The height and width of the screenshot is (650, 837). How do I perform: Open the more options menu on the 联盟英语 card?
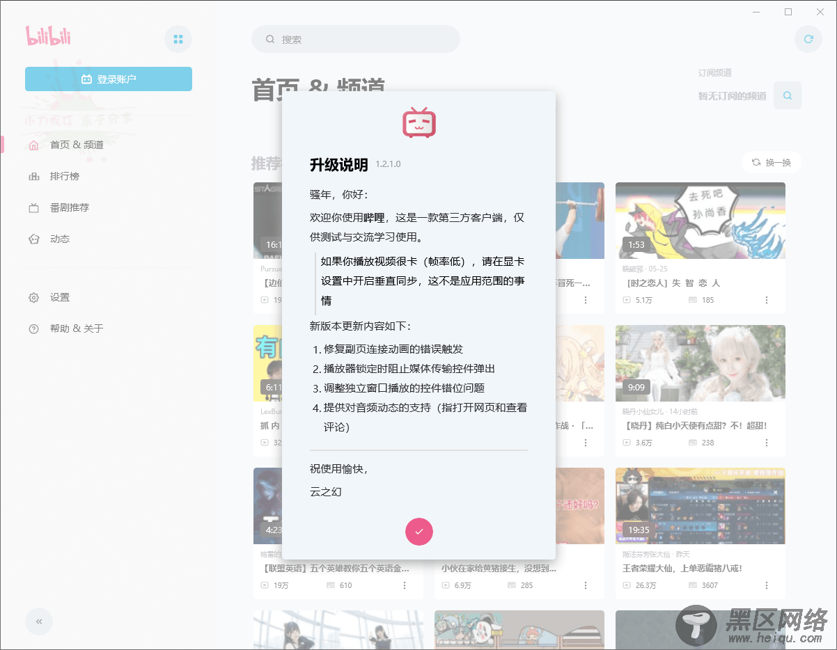click(405, 585)
